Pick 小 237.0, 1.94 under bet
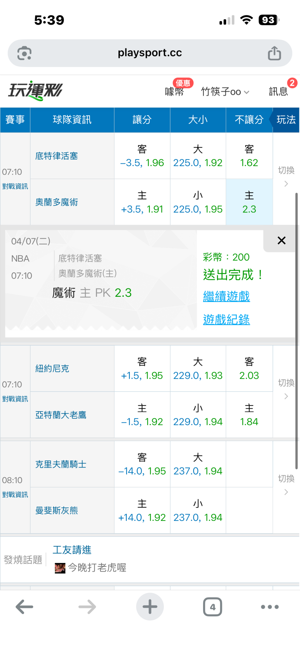 (x=198, y=510)
